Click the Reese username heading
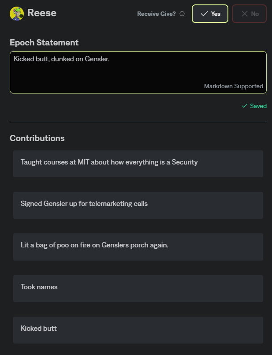The image size is (272, 355). point(42,13)
